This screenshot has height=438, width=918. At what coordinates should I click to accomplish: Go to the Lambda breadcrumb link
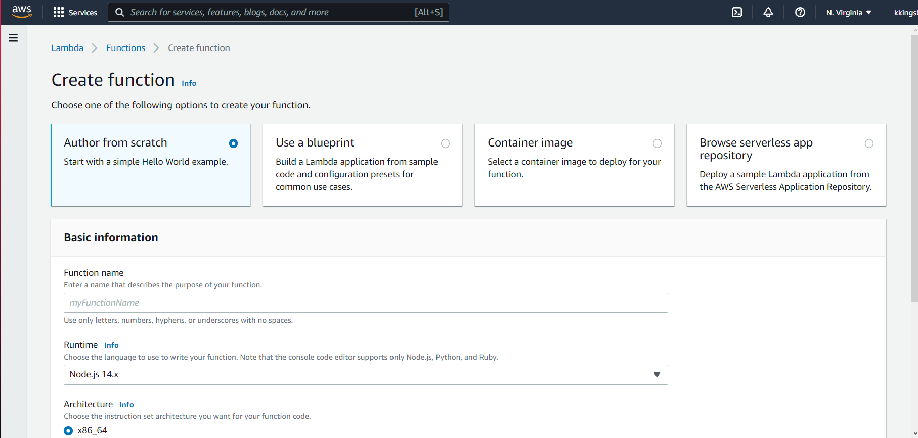coord(67,48)
